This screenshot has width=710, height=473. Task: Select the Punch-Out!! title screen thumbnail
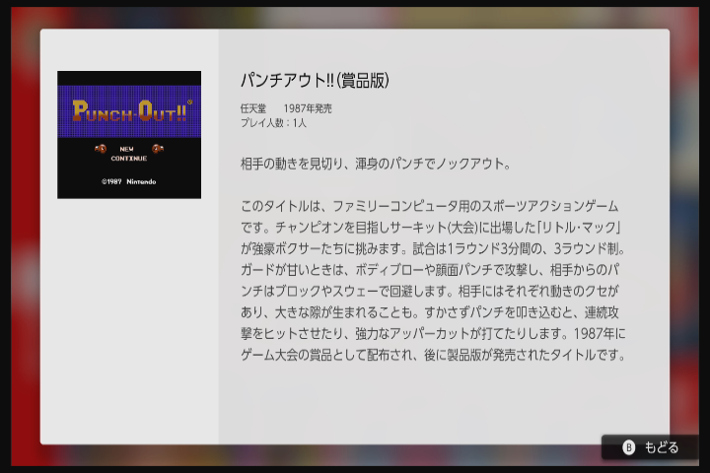pos(129,134)
